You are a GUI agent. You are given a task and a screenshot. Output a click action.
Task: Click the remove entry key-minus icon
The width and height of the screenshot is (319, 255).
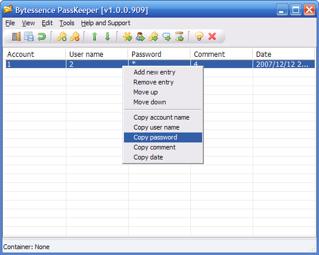(75, 37)
